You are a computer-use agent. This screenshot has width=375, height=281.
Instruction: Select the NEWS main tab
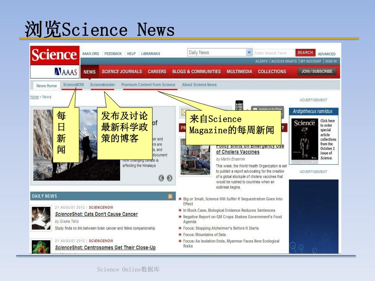pos(90,72)
